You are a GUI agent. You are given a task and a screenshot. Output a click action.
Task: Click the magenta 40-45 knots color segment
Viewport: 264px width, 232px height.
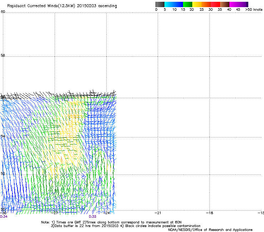coord(234,4)
